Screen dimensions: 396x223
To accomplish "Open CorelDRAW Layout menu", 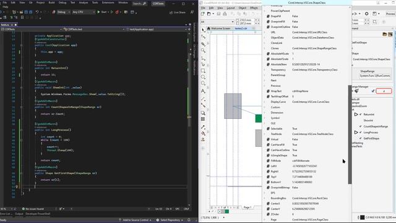I will [231, 8].
